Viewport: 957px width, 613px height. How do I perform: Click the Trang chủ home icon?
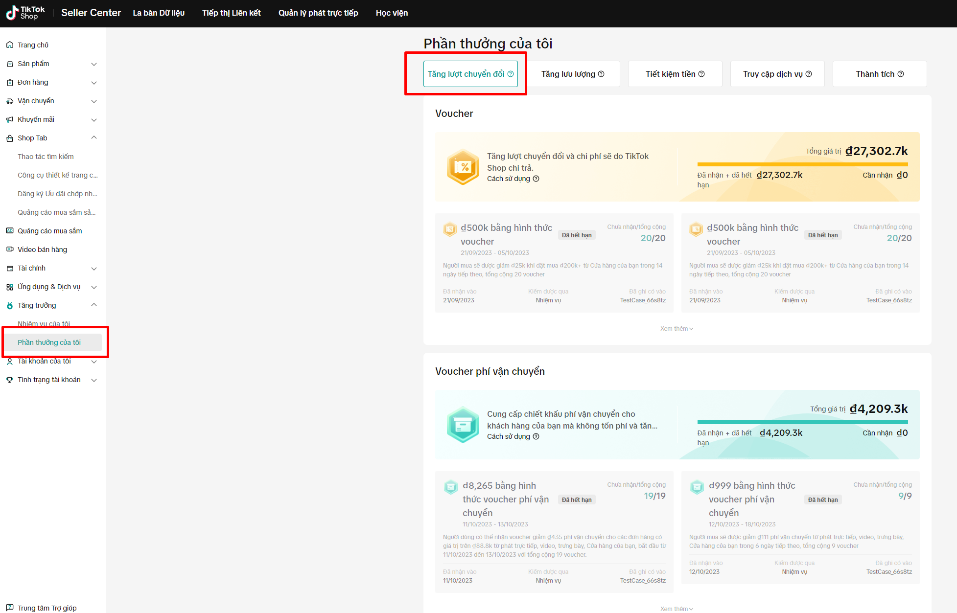(x=10, y=45)
